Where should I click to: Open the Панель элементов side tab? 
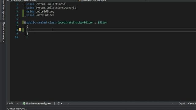(4, 32)
